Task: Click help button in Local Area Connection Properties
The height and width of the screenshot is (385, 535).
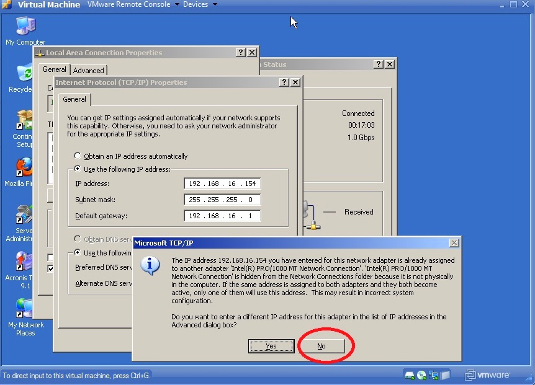Action: 241,53
